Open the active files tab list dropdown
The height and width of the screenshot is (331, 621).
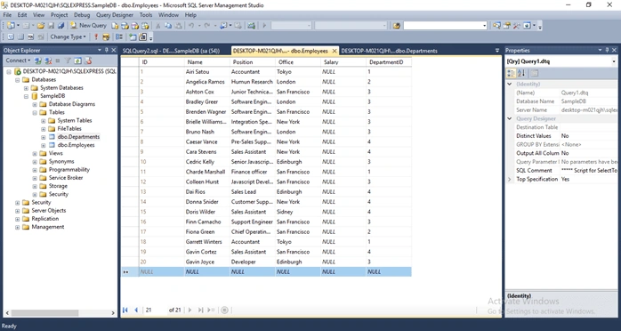pos(497,51)
